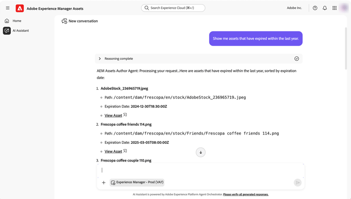Click the Adobe logo icon
The image size is (351, 199).
20,8
